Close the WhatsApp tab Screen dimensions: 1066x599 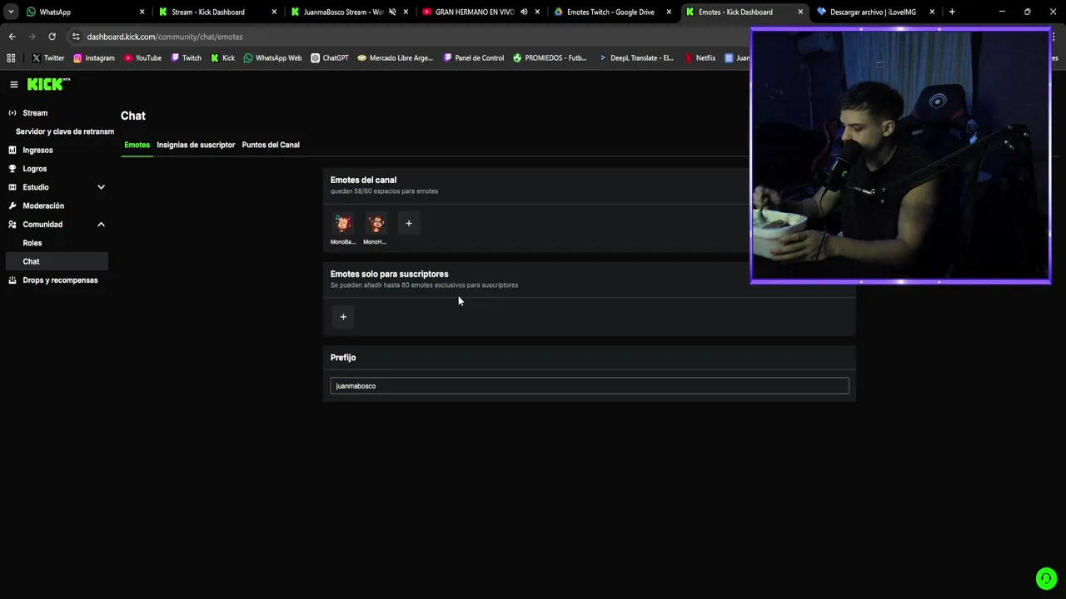(142, 12)
